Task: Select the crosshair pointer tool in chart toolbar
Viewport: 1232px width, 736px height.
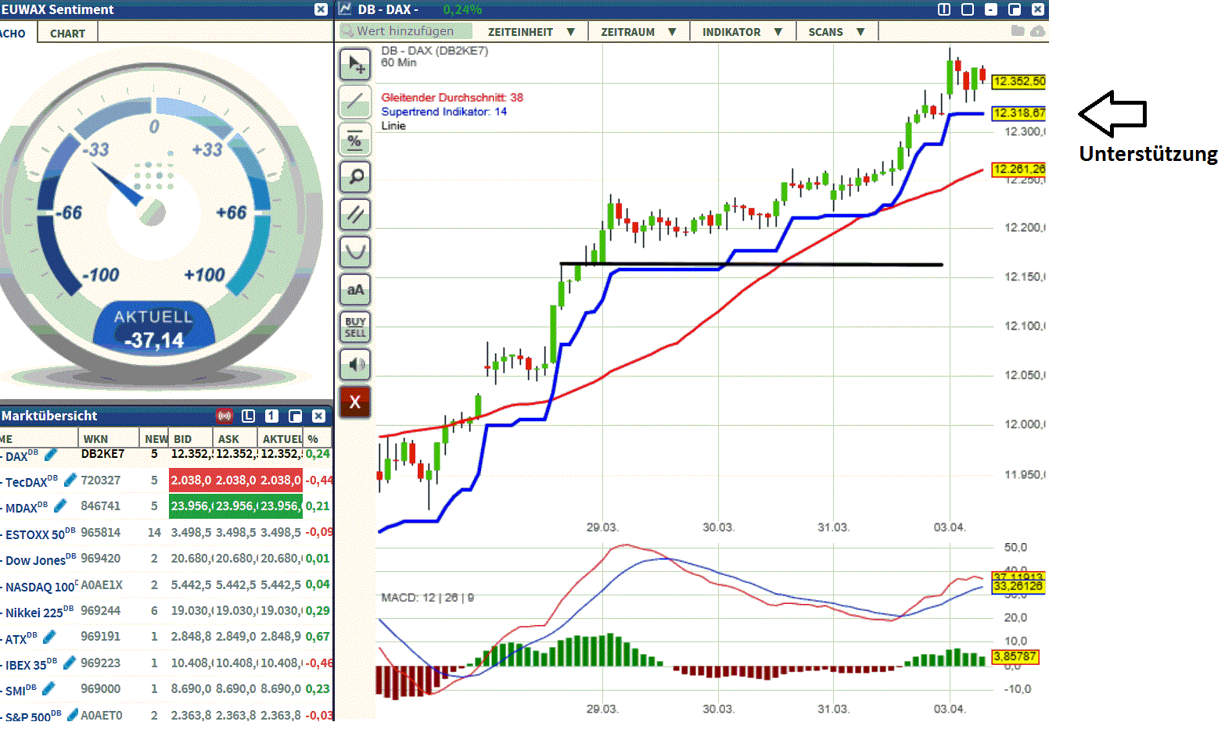Action: [355, 64]
